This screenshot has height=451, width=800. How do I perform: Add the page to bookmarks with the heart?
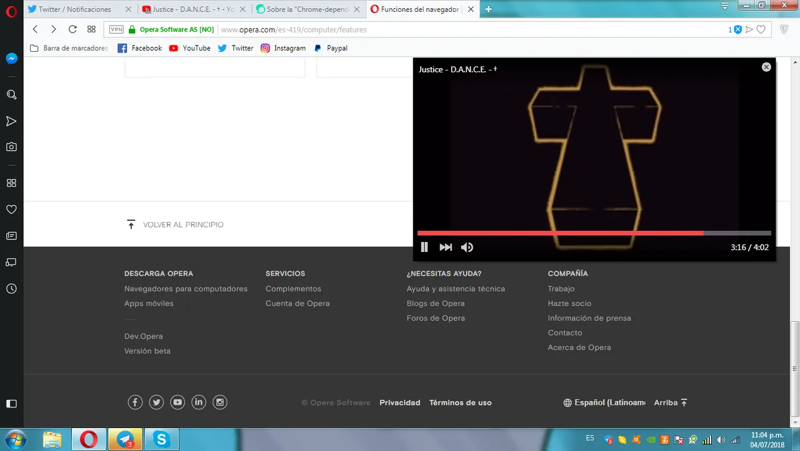[761, 29]
